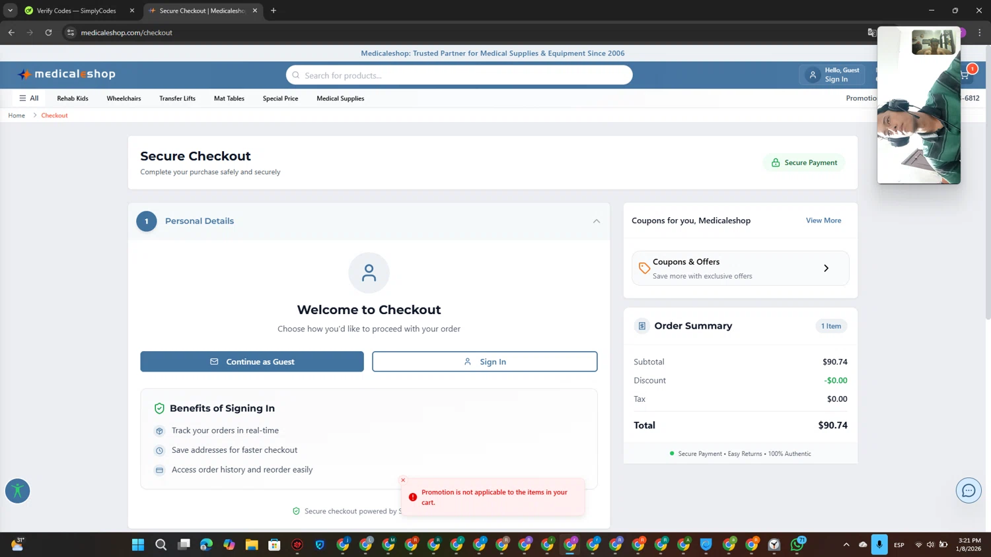Image resolution: width=991 pixels, height=557 pixels.
Task: Click the step 1 circle in Personal Details
Action: [x=147, y=221]
